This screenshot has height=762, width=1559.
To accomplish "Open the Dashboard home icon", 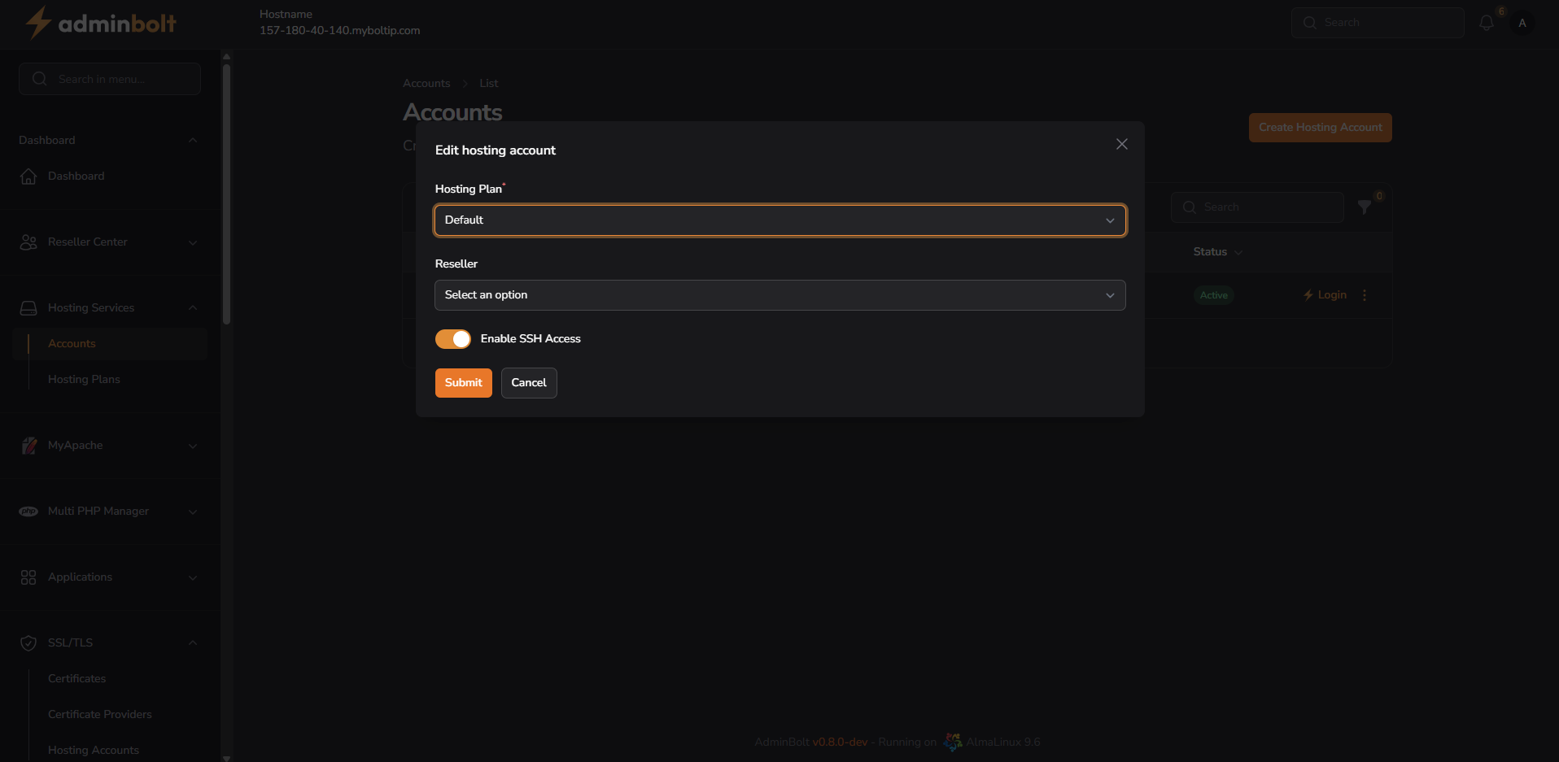I will [x=28, y=176].
